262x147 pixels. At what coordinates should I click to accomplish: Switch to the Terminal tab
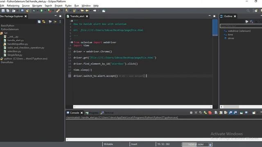coord(107,113)
